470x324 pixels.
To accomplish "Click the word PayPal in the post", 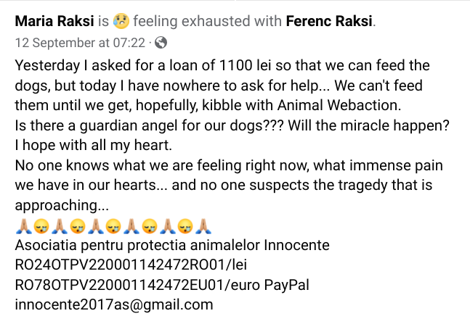I will coord(286,285).
